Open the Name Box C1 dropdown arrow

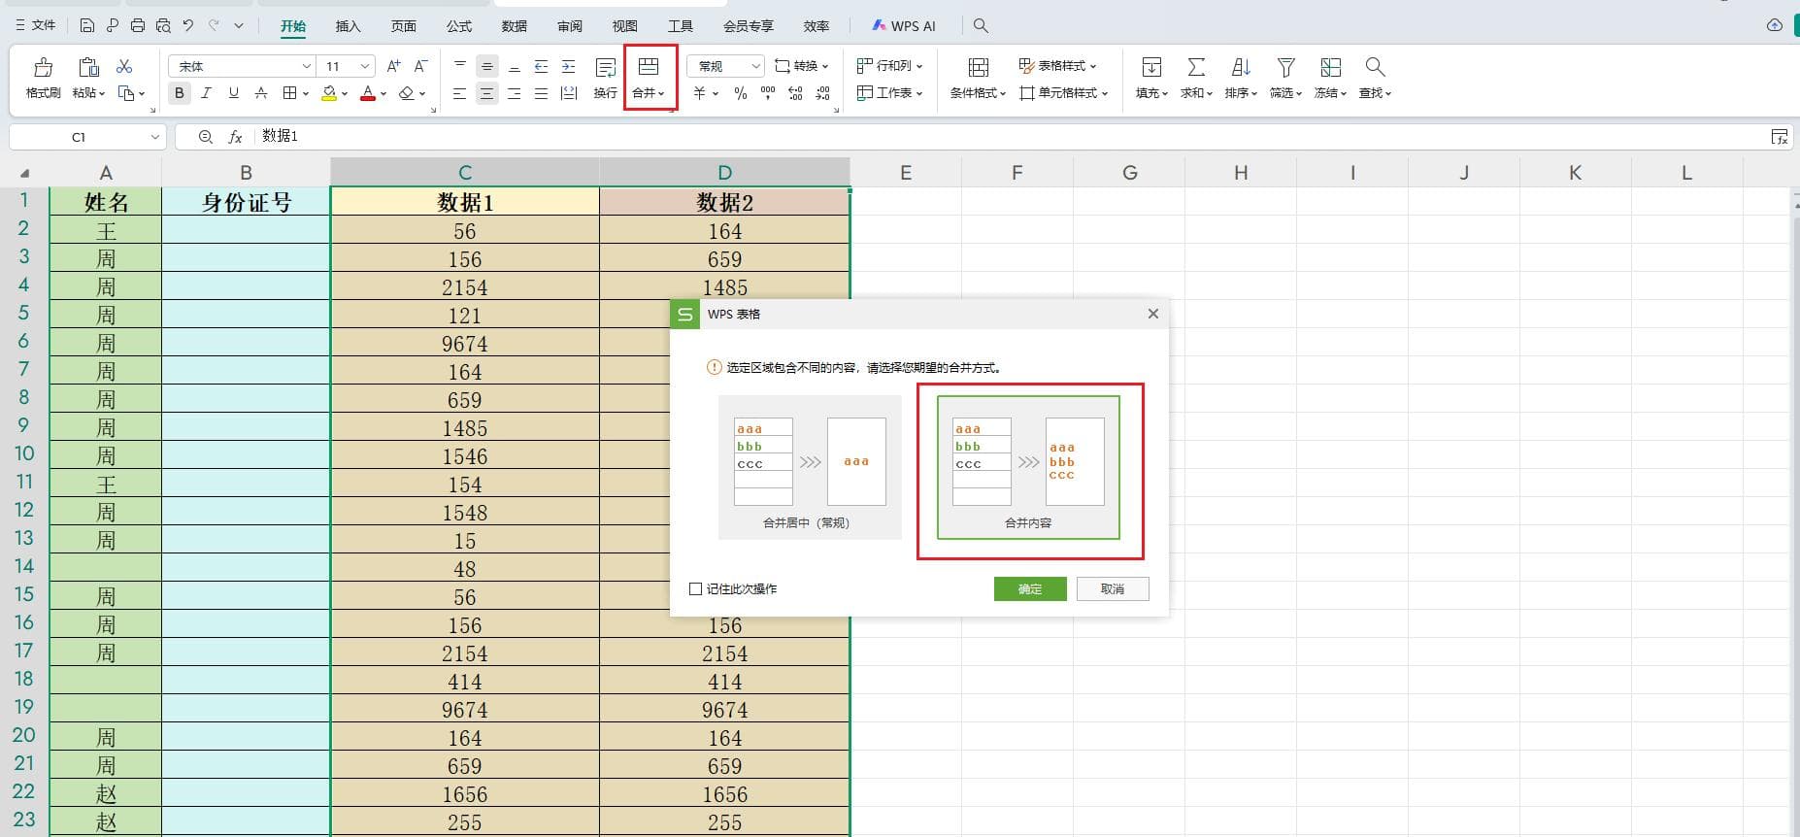click(154, 137)
